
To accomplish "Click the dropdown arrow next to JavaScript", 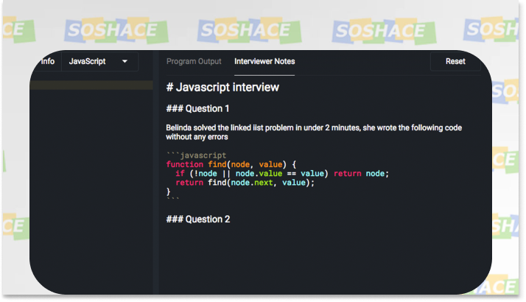I will point(125,61).
